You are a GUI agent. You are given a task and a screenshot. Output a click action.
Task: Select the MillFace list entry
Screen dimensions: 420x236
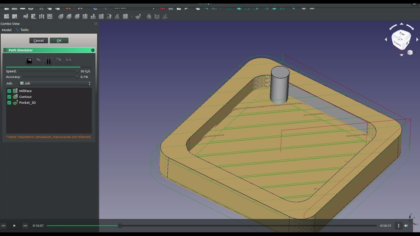(x=25, y=91)
